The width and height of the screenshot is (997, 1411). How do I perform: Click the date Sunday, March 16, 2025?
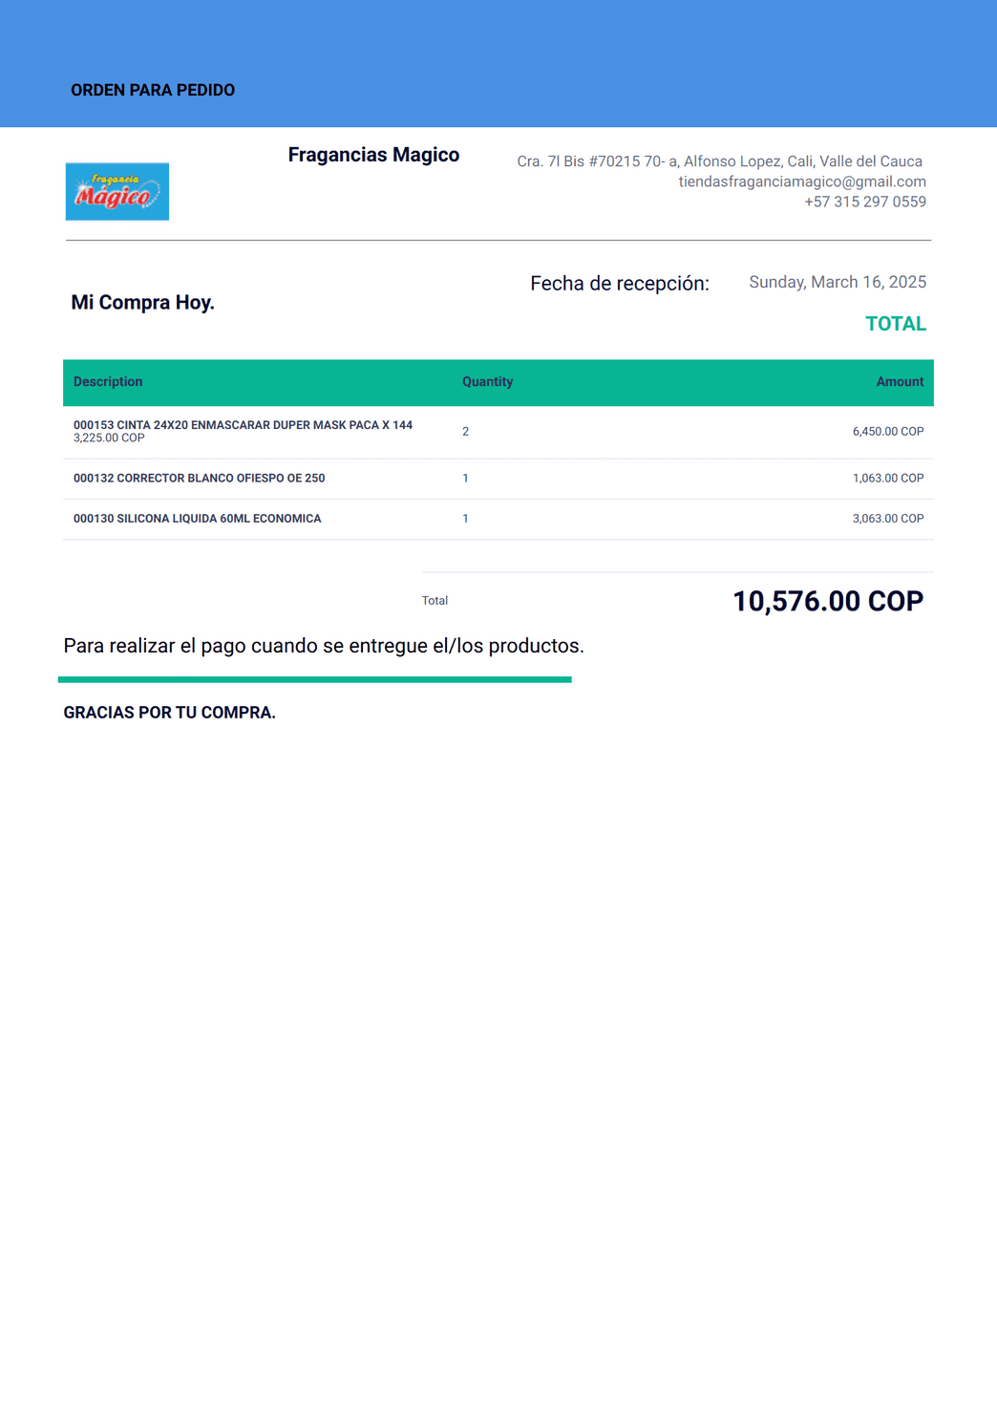[838, 282]
